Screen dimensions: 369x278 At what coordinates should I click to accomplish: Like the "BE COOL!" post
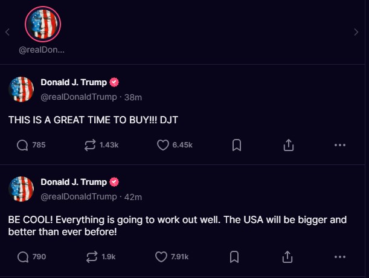tap(162, 257)
